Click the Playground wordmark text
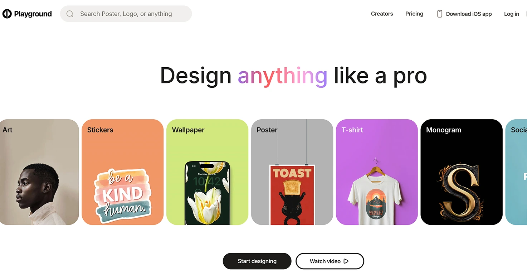This screenshot has width=527, height=275. [x=33, y=14]
